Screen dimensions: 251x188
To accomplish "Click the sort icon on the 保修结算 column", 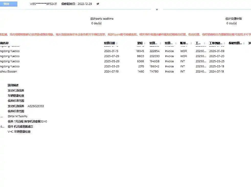I will [244, 43].
